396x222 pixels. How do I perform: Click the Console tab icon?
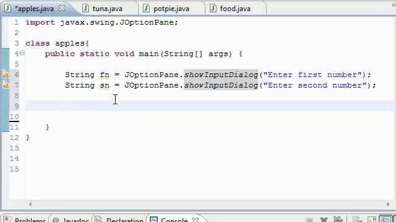point(153,220)
